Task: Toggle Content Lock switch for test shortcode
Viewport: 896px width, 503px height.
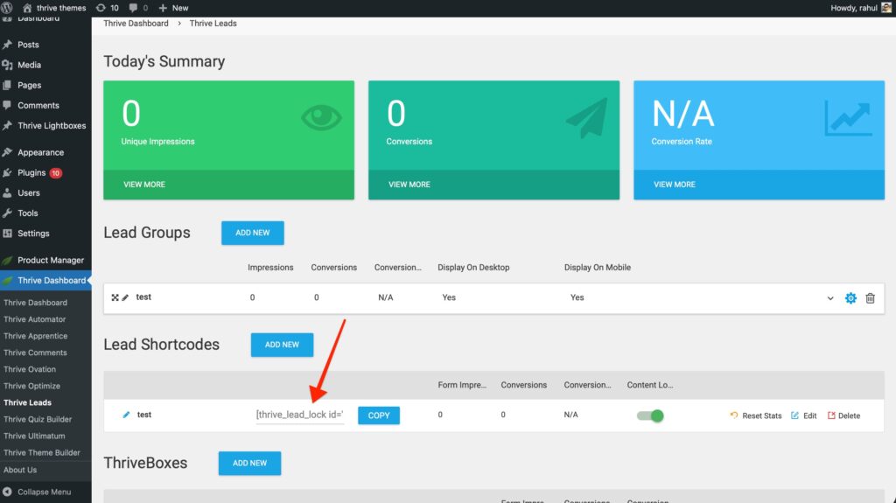Action: click(650, 416)
